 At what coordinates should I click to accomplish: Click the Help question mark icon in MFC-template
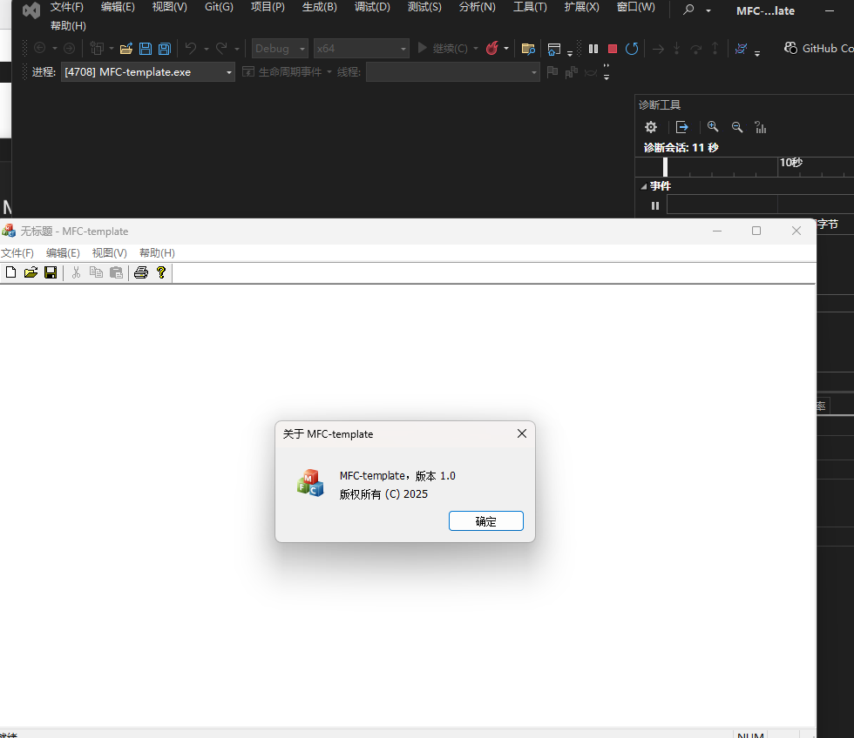161,272
